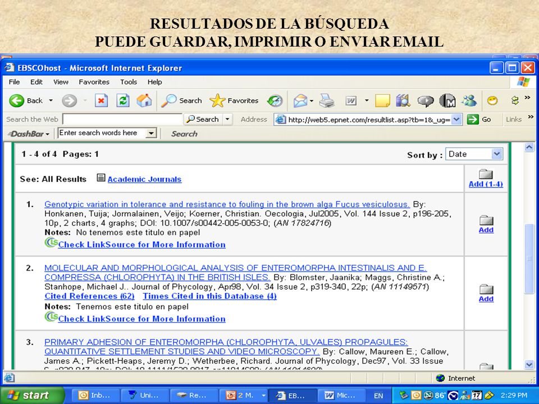Go to Home page icon
The width and height of the screenshot is (539, 404).
point(144,100)
